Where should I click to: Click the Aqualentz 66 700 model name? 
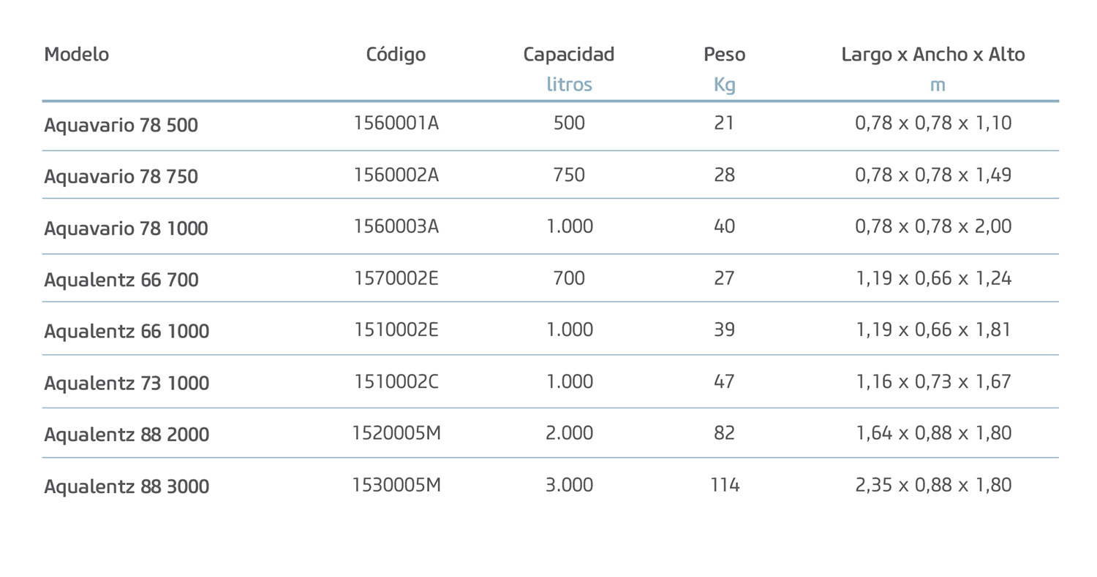coord(121,280)
